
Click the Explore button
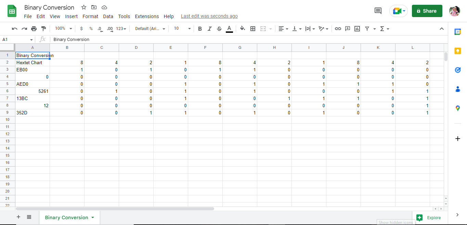point(429,217)
